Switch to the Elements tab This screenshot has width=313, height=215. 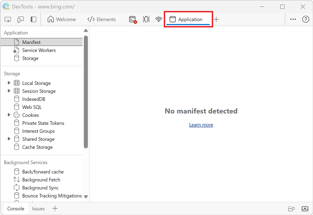click(x=102, y=19)
